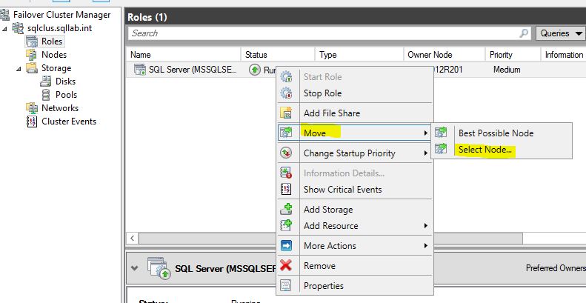Click the roles list horizontal scrollbar thumb
The width and height of the screenshot is (586, 303).
click(x=330, y=238)
